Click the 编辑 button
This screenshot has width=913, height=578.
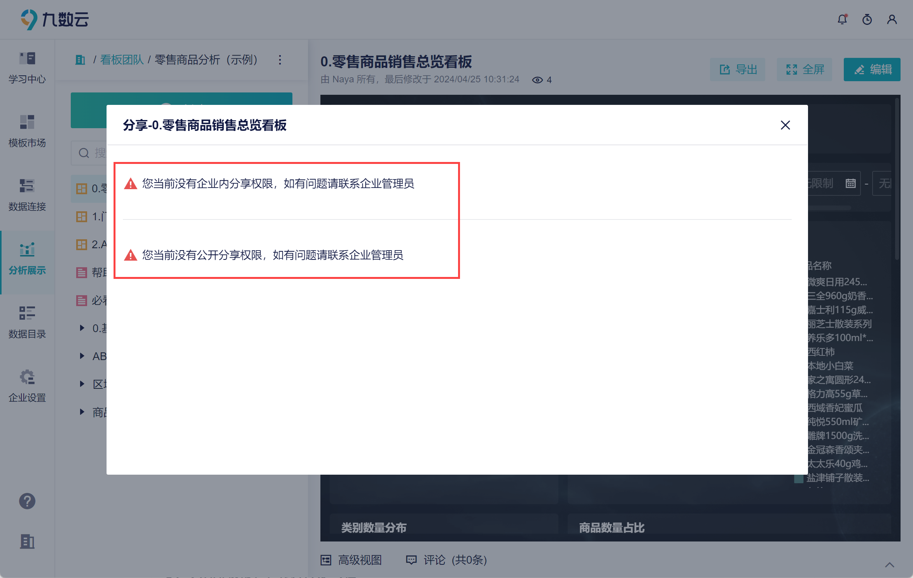872,70
